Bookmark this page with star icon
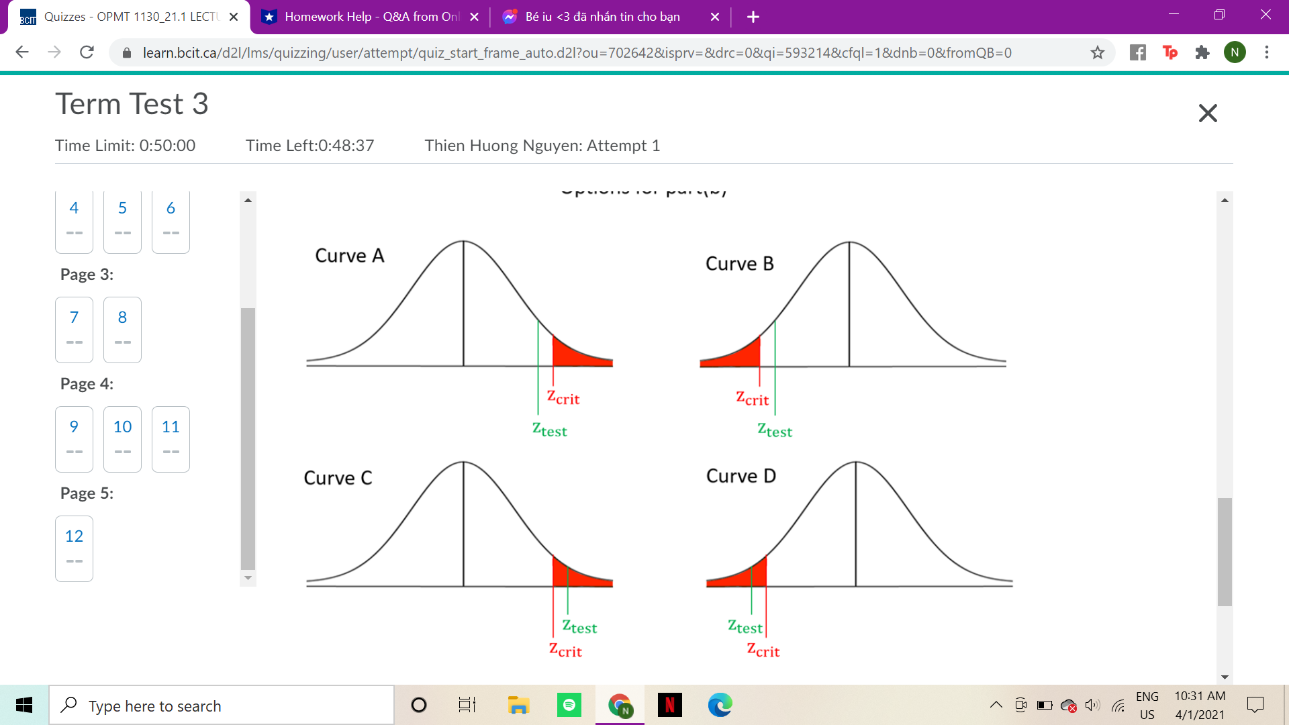 point(1097,52)
